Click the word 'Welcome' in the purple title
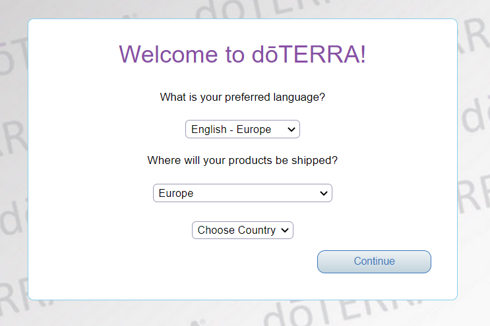The height and width of the screenshot is (326, 490). click(168, 54)
